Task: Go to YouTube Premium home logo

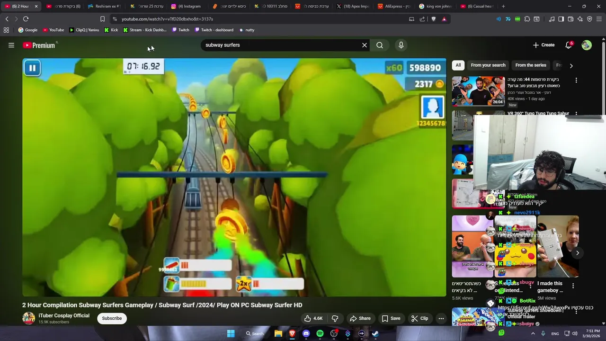Action: [39, 45]
